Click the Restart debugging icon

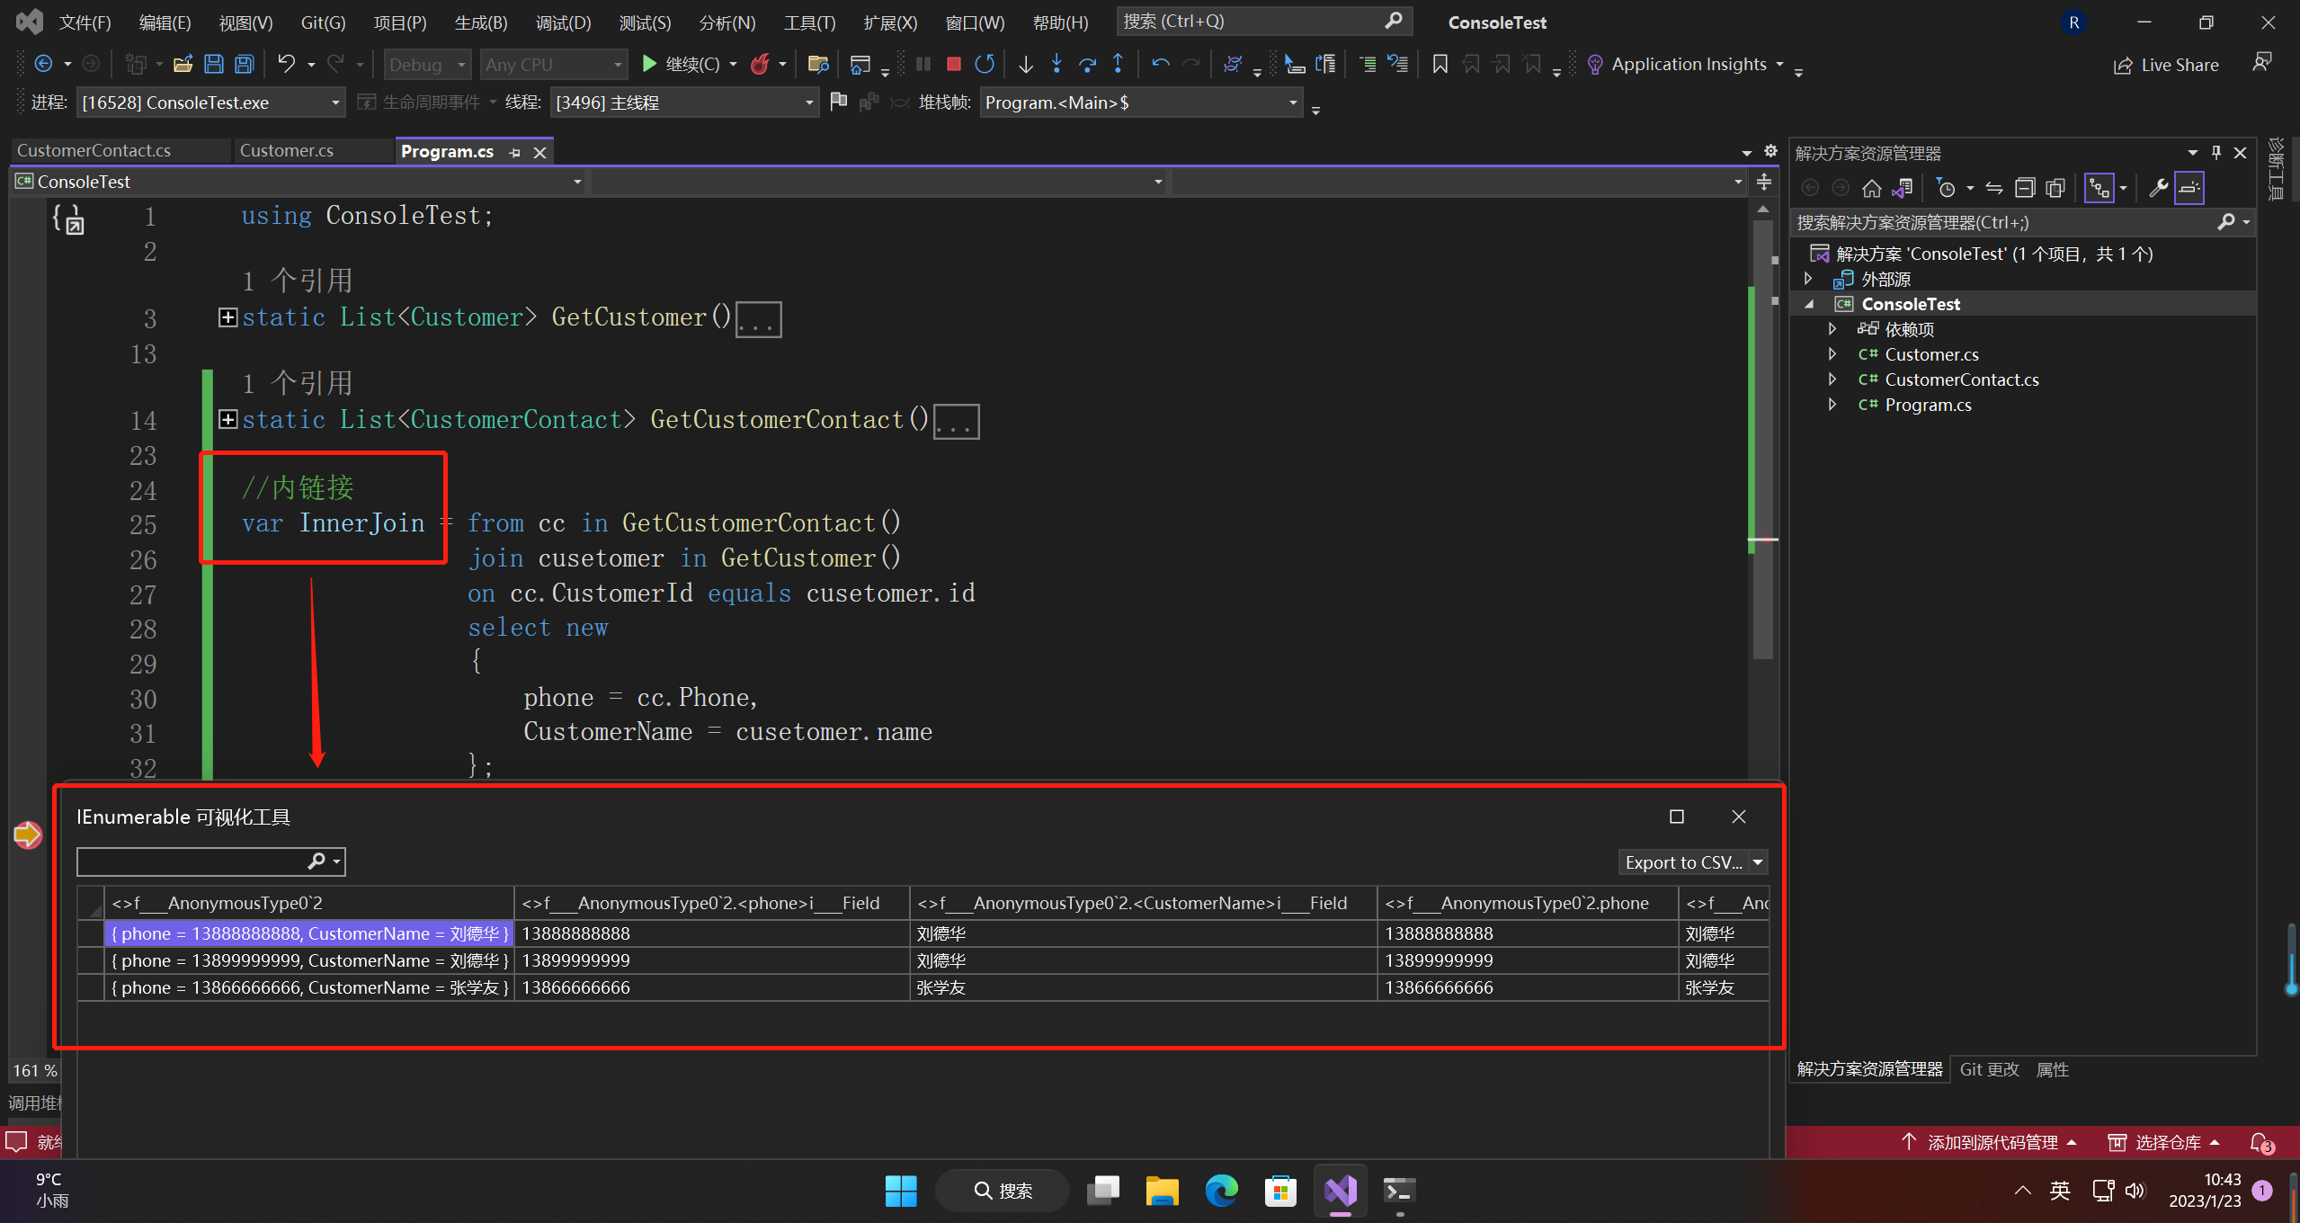tap(985, 64)
